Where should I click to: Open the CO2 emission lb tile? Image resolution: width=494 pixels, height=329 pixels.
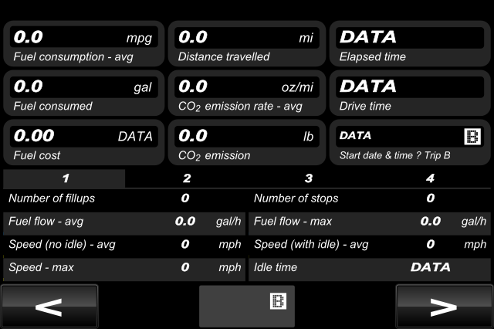coord(247,142)
